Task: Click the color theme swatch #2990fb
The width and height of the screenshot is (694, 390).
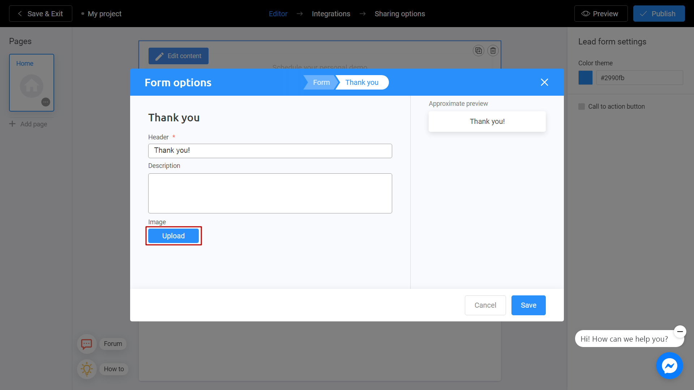Action: [x=586, y=78]
